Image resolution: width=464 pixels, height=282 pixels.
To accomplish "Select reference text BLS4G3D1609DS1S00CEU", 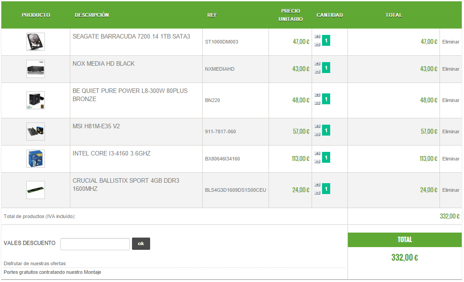I will click(x=235, y=190).
